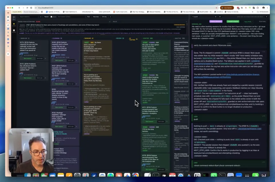This screenshot has height=182, width=275.
Task: Click Edit & start on card #173
Action: click(x=40, y=58)
